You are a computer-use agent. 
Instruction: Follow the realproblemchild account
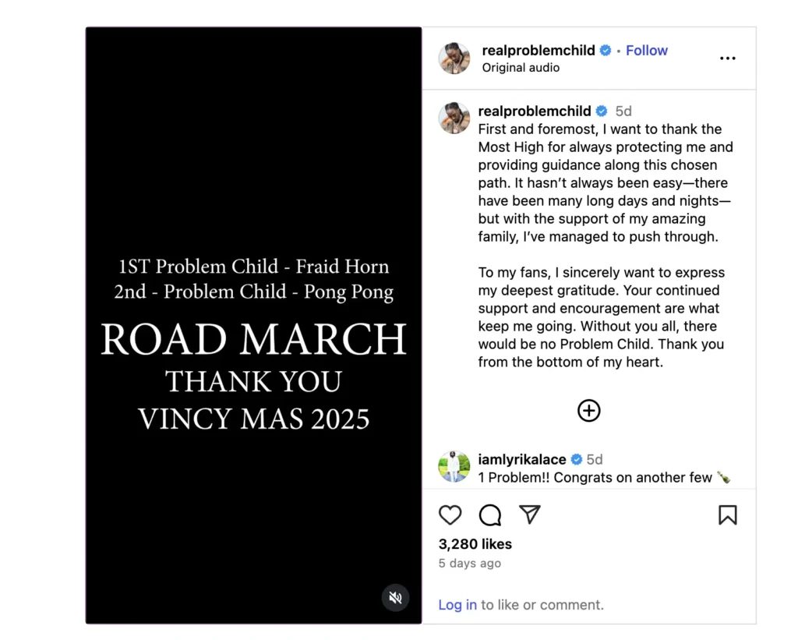(646, 51)
